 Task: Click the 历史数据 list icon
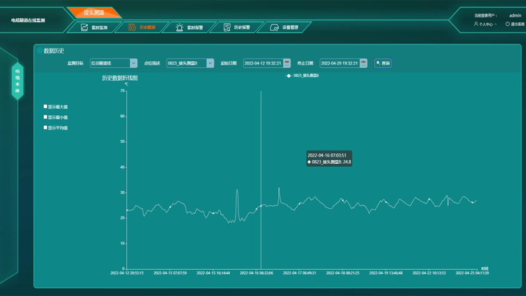click(x=132, y=27)
